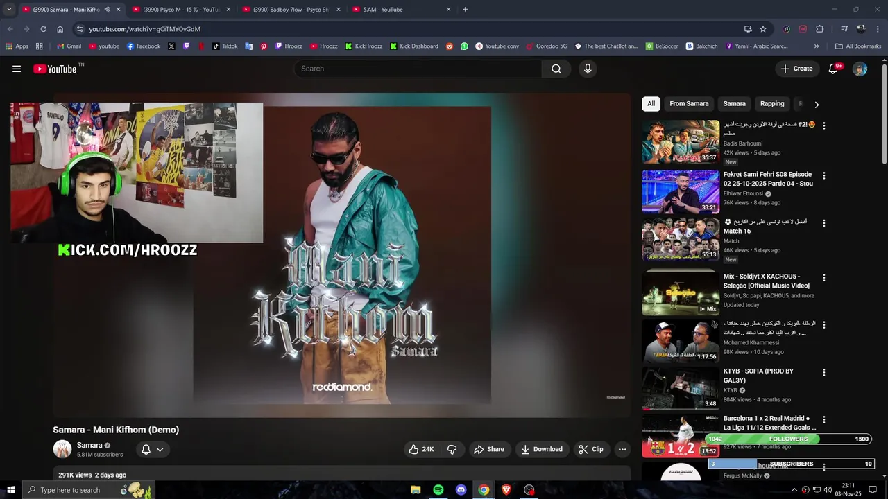Open the Kick Dashboard bookmark
The height and width of the screenshot is (499, 888).
pyautogui.click(x=414, y=46)
